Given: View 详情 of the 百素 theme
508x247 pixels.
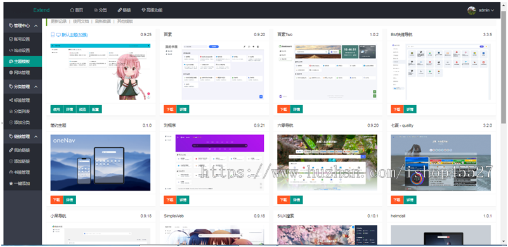Looking at the screenshot, I should pyautogui.click(x=183, y=109).
